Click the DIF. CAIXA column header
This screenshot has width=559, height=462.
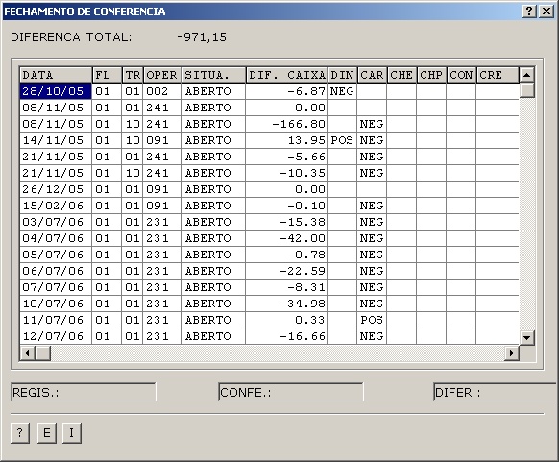(286, 75)
